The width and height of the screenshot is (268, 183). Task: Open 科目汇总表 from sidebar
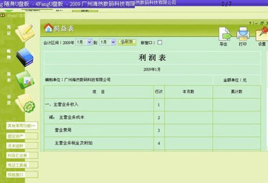pyautogui.click(x=22, y=155)
